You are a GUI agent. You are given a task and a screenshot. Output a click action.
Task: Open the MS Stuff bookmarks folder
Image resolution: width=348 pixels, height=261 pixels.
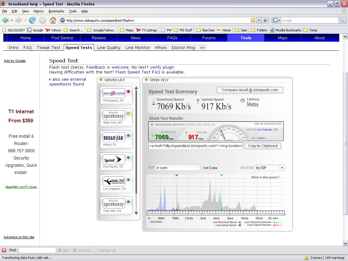[183, 30]
